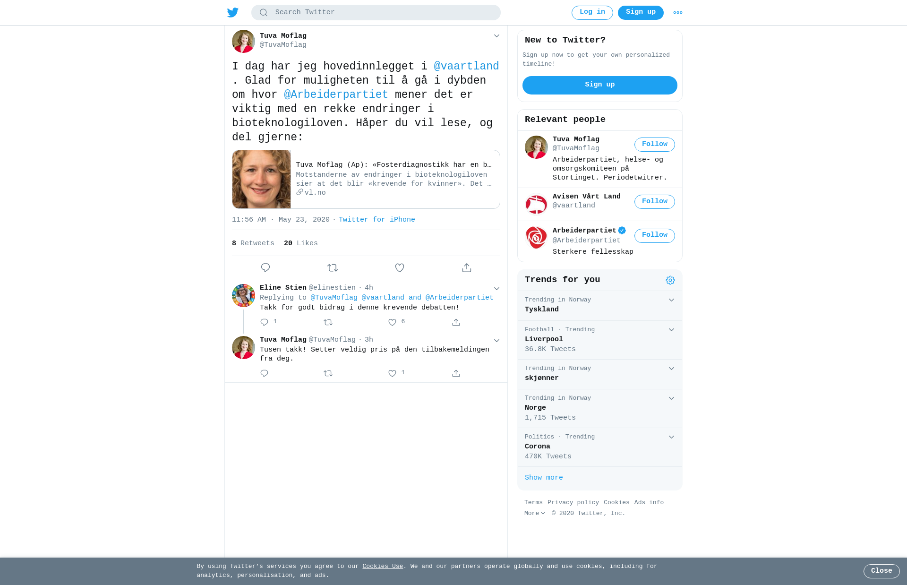Open chevron menu for Liverpool trend
Viewport: 907px width, 585px height.
[671, 330]
